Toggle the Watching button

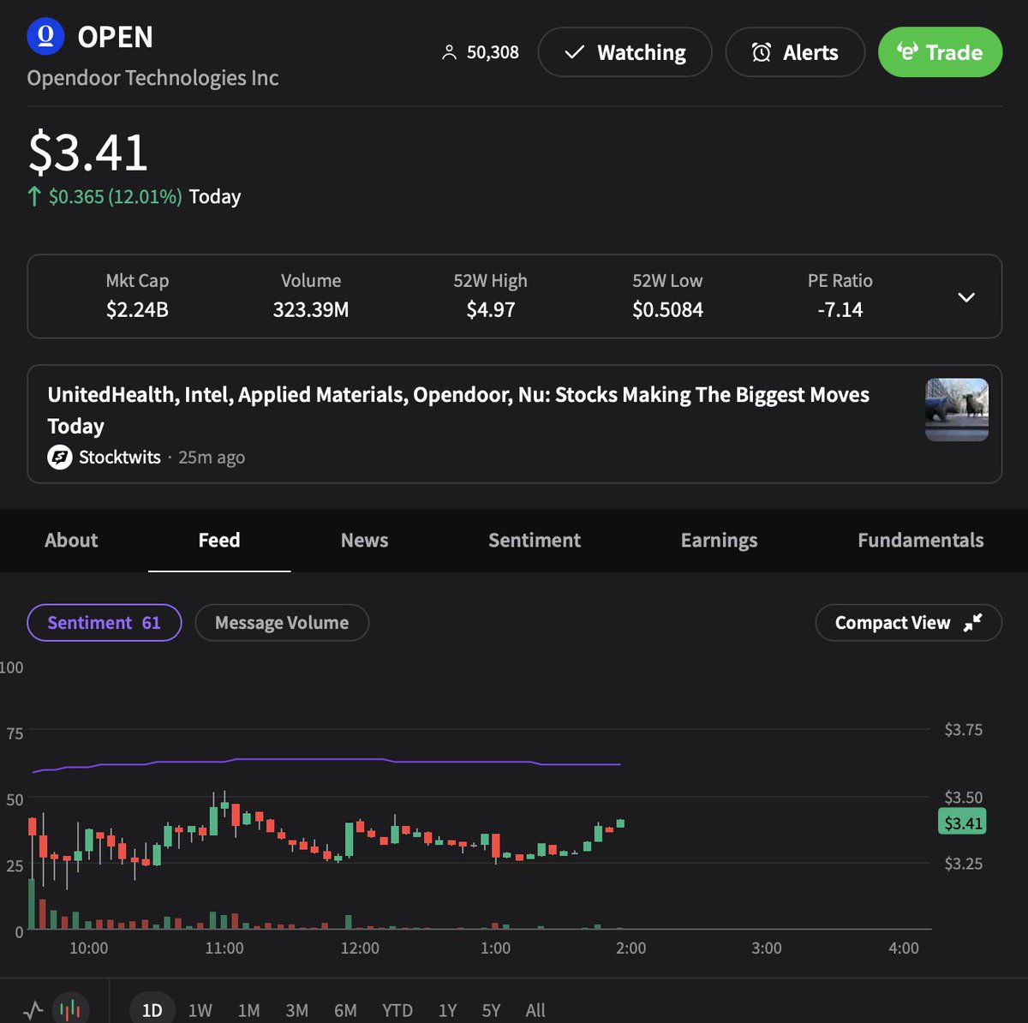click(x=625, y=52)
